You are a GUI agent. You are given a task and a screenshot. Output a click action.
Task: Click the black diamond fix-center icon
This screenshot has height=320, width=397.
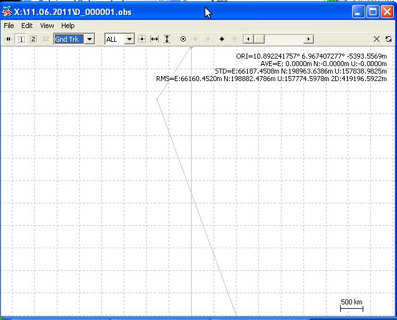click(222, 39)
